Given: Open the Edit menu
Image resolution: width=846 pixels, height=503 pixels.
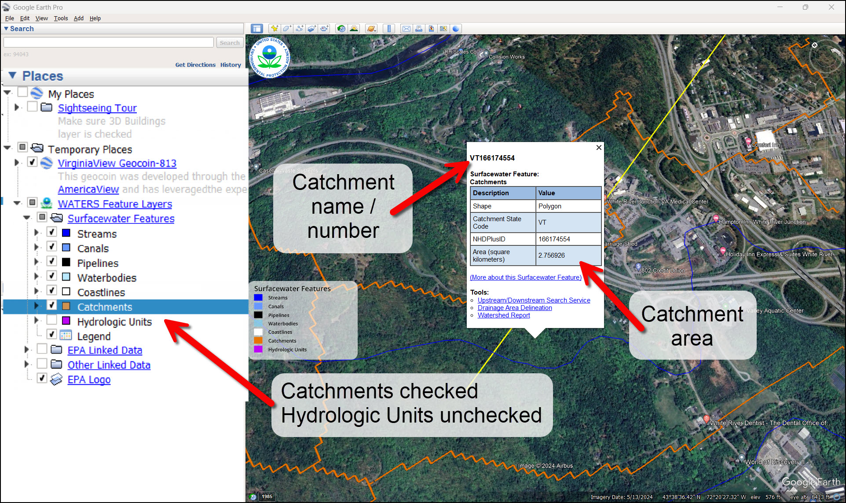Looking at the screenshot, I should pyautogui.click(x=25, y=18).
